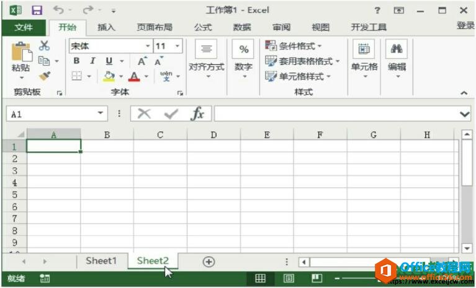Open font name dropdown 宋体

148,46
